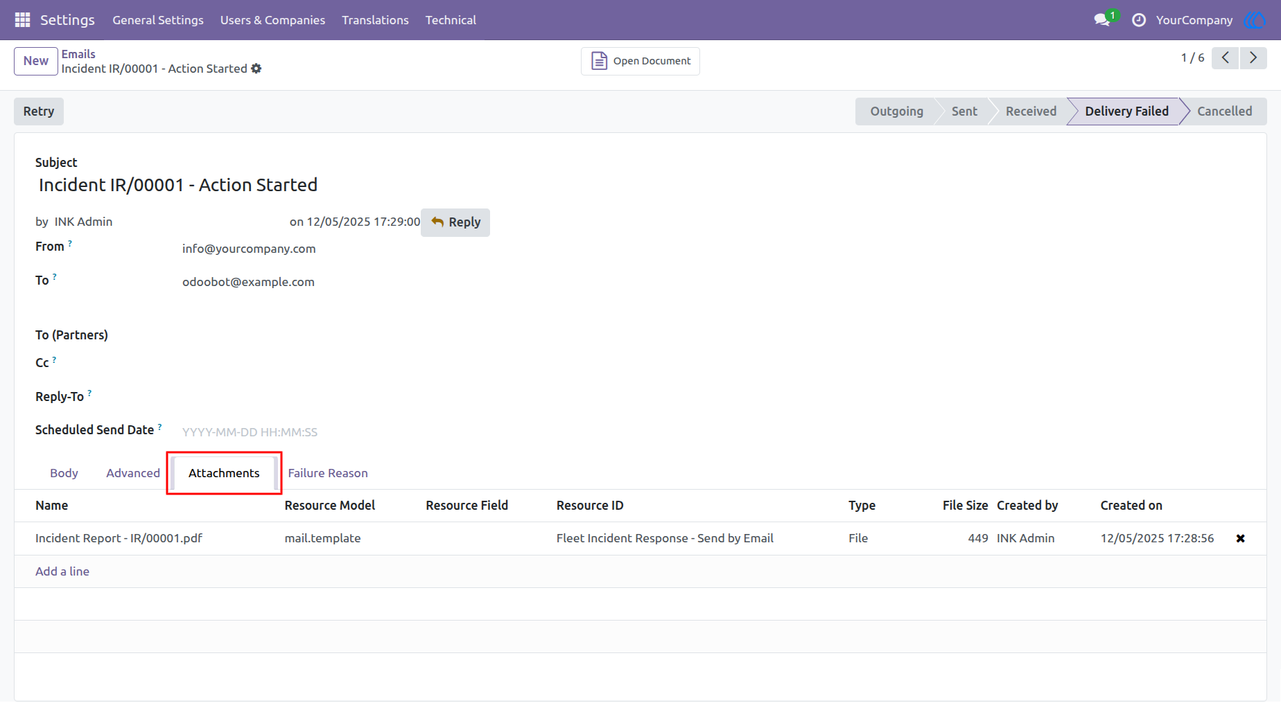
Task: Go to the next email record
Action: tap(1253, 58)
